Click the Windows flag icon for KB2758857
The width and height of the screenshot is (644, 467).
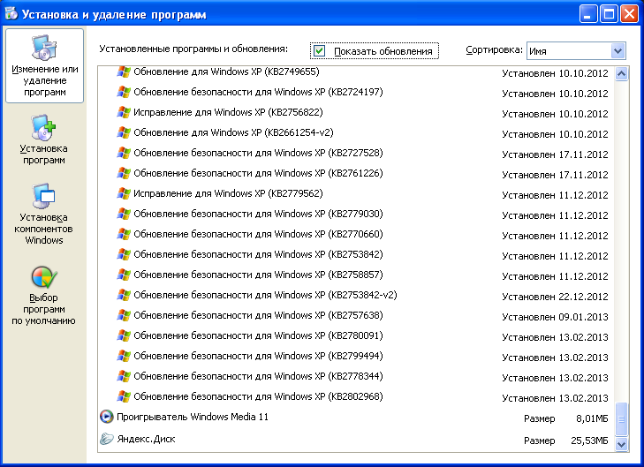pos(124,275)
